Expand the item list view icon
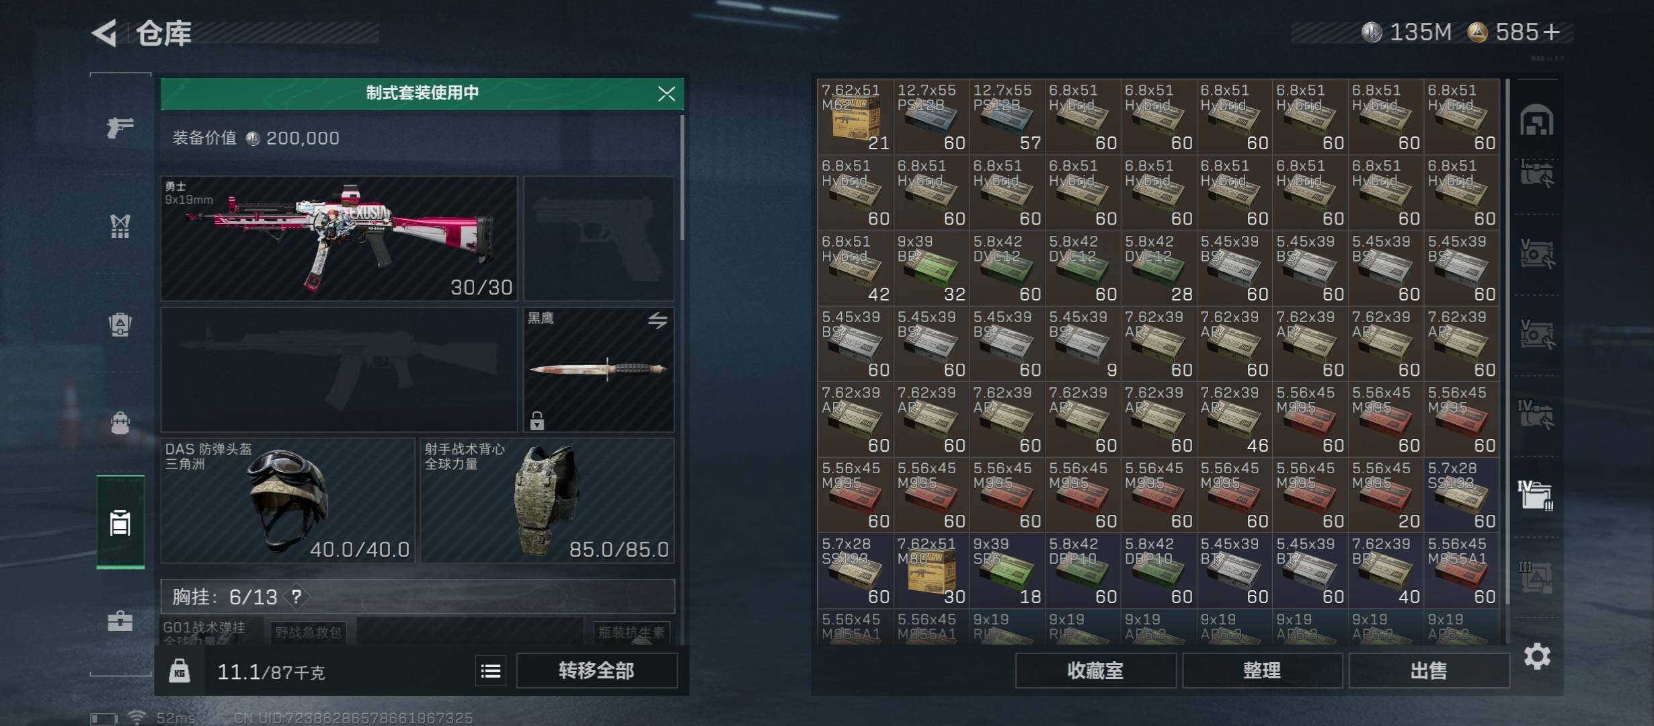Screen dimensions: 1654x726 click(491, 671)
